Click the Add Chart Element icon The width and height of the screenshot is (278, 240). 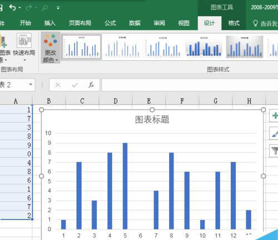point(3,47)
